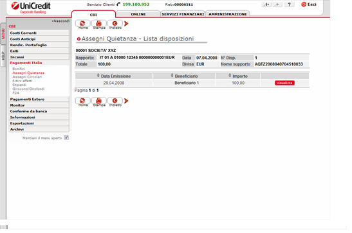This screenshot has width=352, height=233.
Task: Open Assegni Circolari submenu link
Action: tap(27, 77)
